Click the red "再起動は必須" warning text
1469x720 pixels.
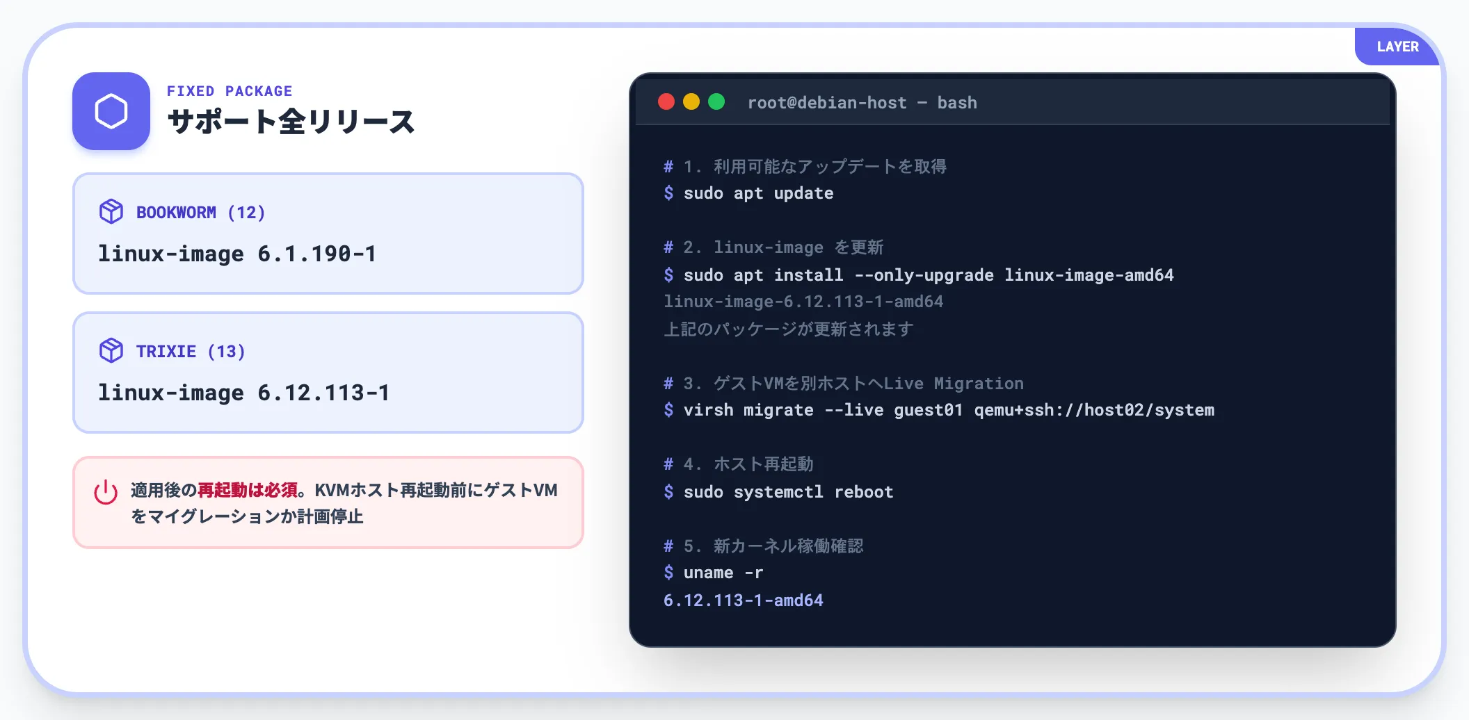(248, 490)
